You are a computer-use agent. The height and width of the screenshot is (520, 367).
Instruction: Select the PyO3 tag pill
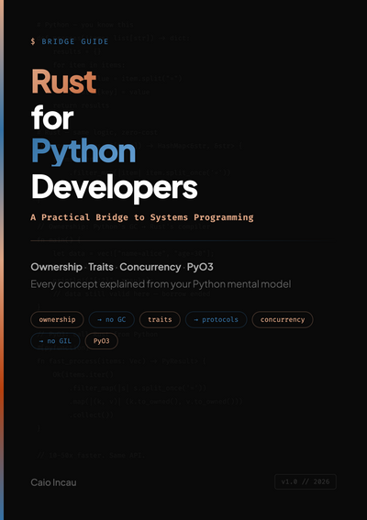(x=102, y=341)
